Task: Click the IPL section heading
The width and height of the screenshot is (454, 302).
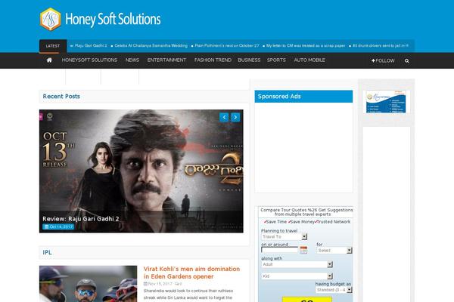Action: [47, 252]
